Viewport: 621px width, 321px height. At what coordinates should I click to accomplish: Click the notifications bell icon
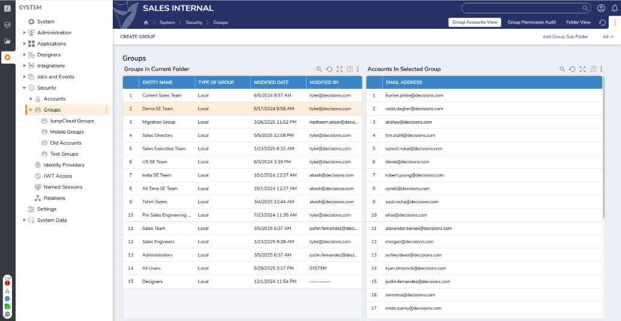click(x=614, y=8)
